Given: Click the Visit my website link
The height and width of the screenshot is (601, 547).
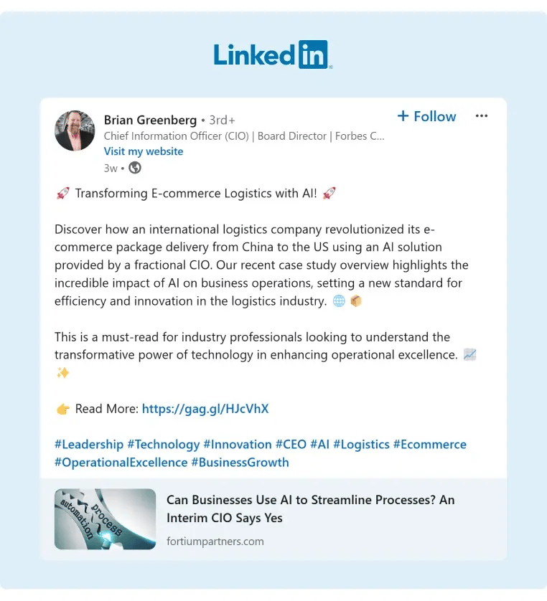Looking at the screenshot, I should pos(144,151).
